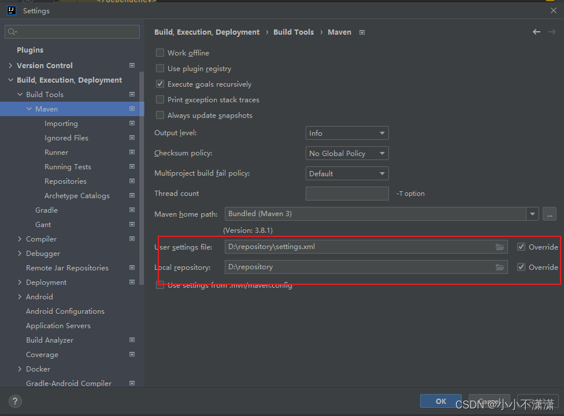Open Multiproject build fail policy dropdown
Screen dimensions: 564x416
pos(347,173)
